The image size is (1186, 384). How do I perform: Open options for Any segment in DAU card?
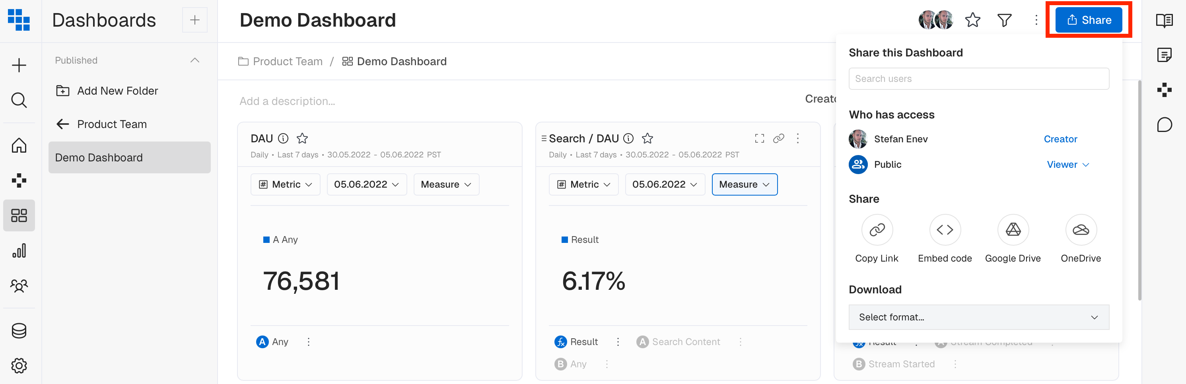(309, 341)
